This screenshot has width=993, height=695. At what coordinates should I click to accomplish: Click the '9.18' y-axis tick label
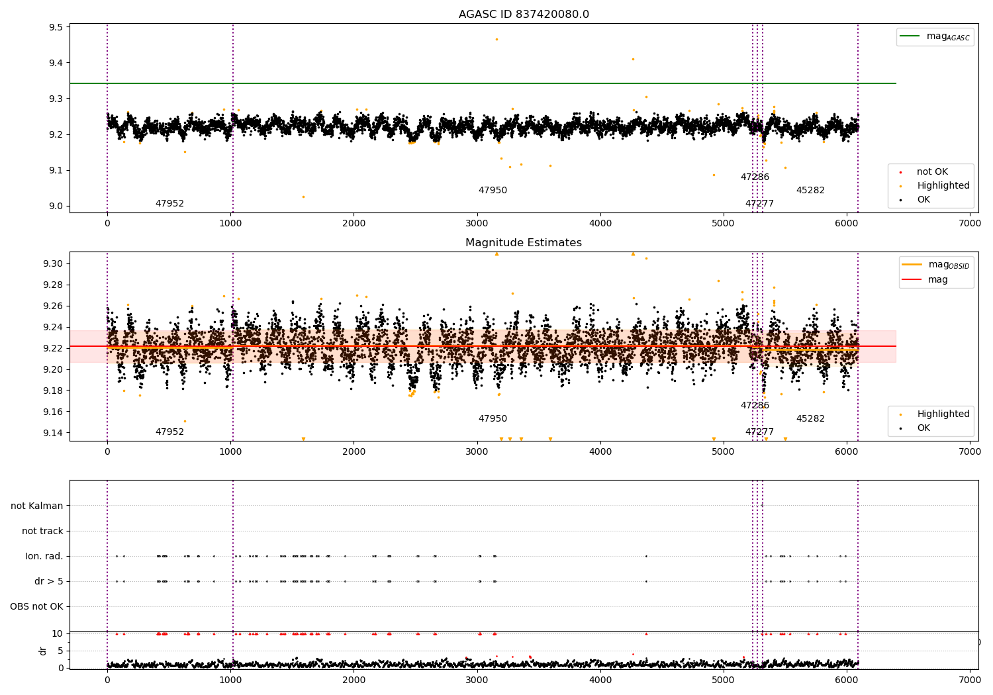point(53,391)
